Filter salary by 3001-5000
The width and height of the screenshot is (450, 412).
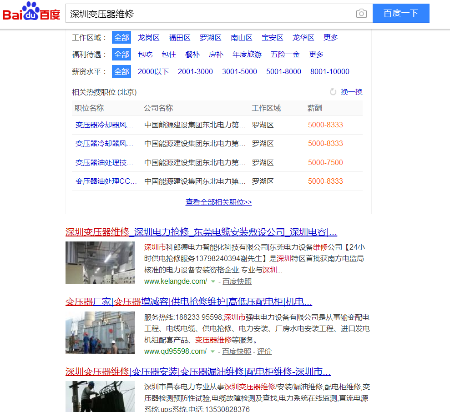point(240,71)
